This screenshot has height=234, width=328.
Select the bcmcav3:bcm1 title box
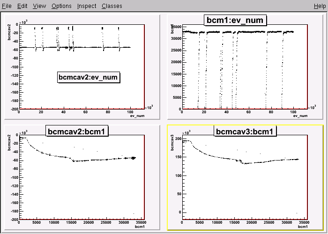click(x=245, y=132)
